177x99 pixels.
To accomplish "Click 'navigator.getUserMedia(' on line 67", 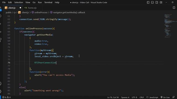I will click(x=39, y=35).
